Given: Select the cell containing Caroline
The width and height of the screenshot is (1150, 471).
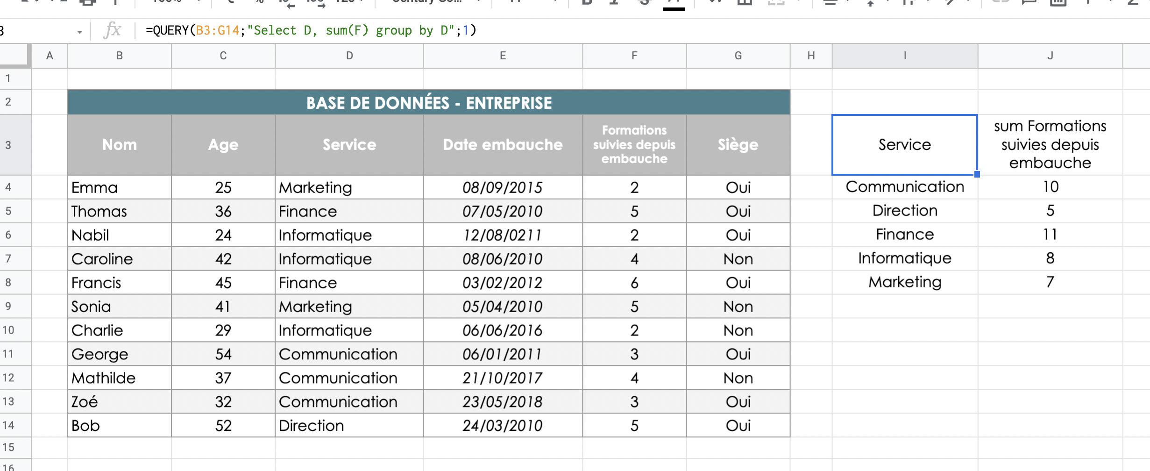Looking at the screenshot, I should [x=120, y=259].
